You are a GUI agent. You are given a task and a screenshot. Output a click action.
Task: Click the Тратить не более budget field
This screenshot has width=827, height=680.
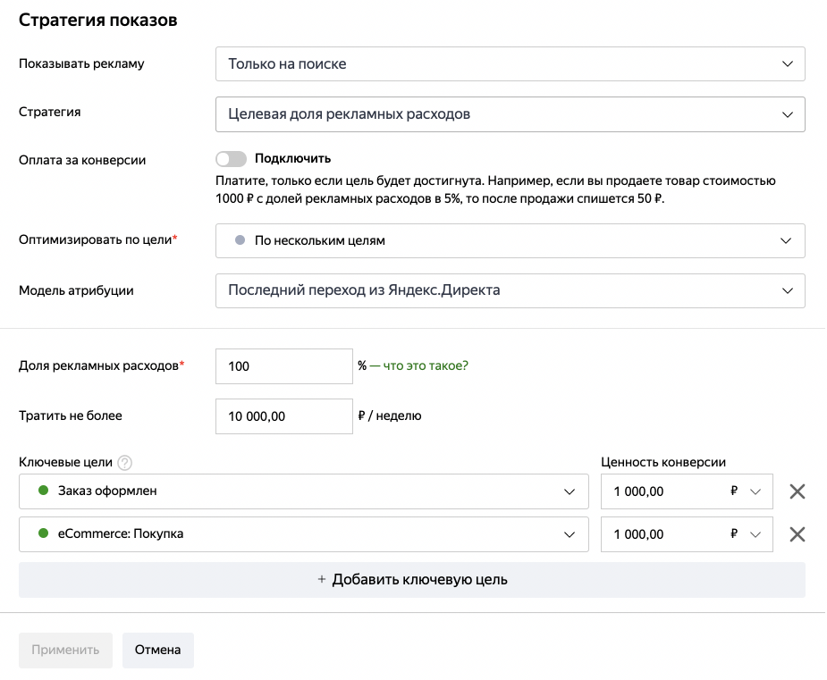283,416
